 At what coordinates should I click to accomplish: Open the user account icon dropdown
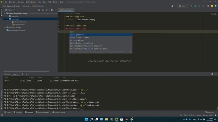tap(173, 6)
